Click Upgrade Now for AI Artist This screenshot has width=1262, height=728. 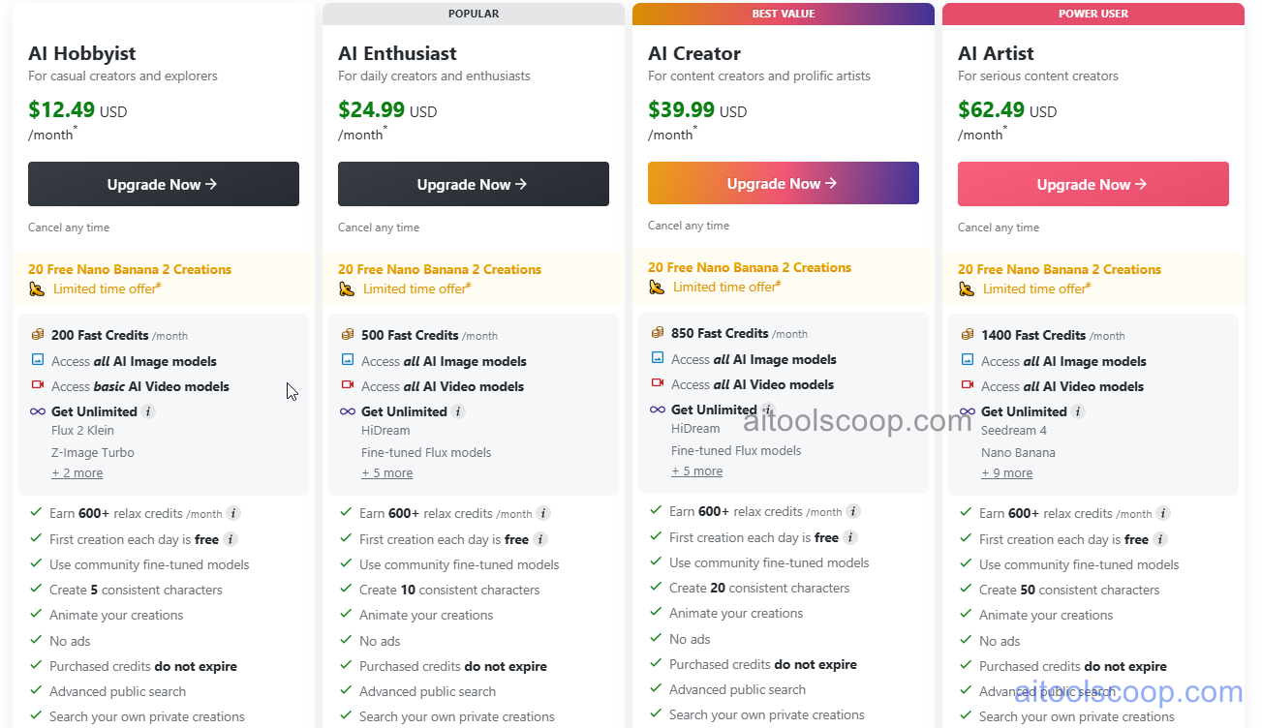tap(1093, 184)
